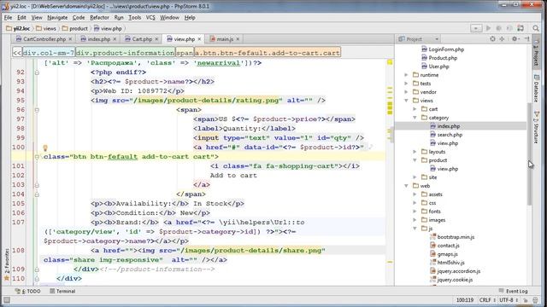Image resolution: width=547 pixels, height=307 pixels.
Task: Close the index.php editor tab
Action: [x=115, y=39]
